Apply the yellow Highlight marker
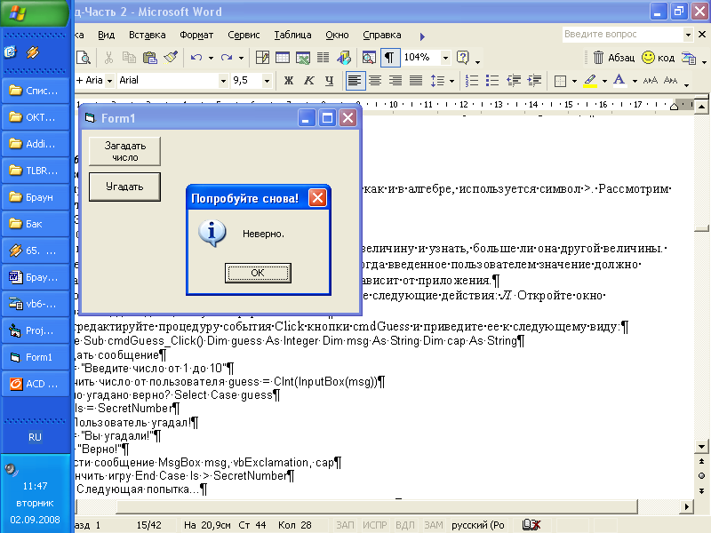The image size is (711, 533). pyautogui.click(x=590, y=81)
